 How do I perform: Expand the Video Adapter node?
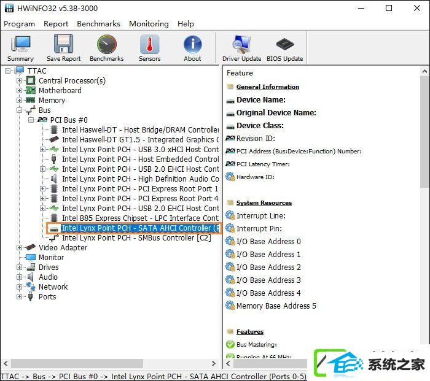tap(19, 248)
